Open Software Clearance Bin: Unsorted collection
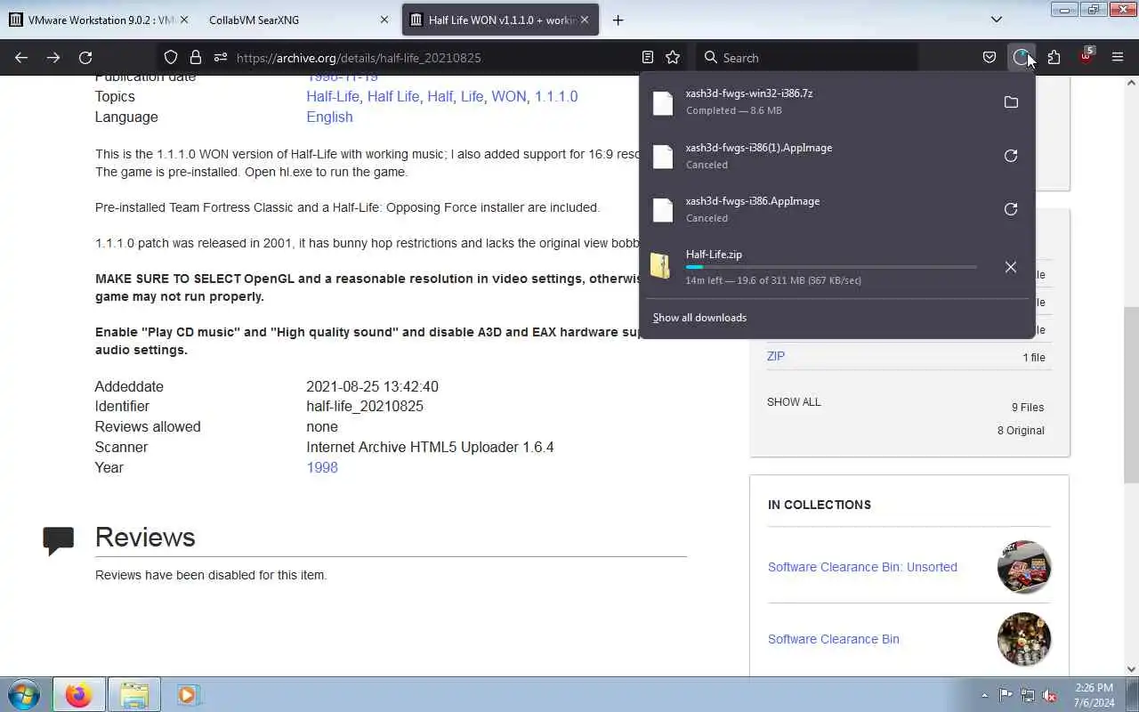Screen dimensions: 1139x712 click(862, 567)
